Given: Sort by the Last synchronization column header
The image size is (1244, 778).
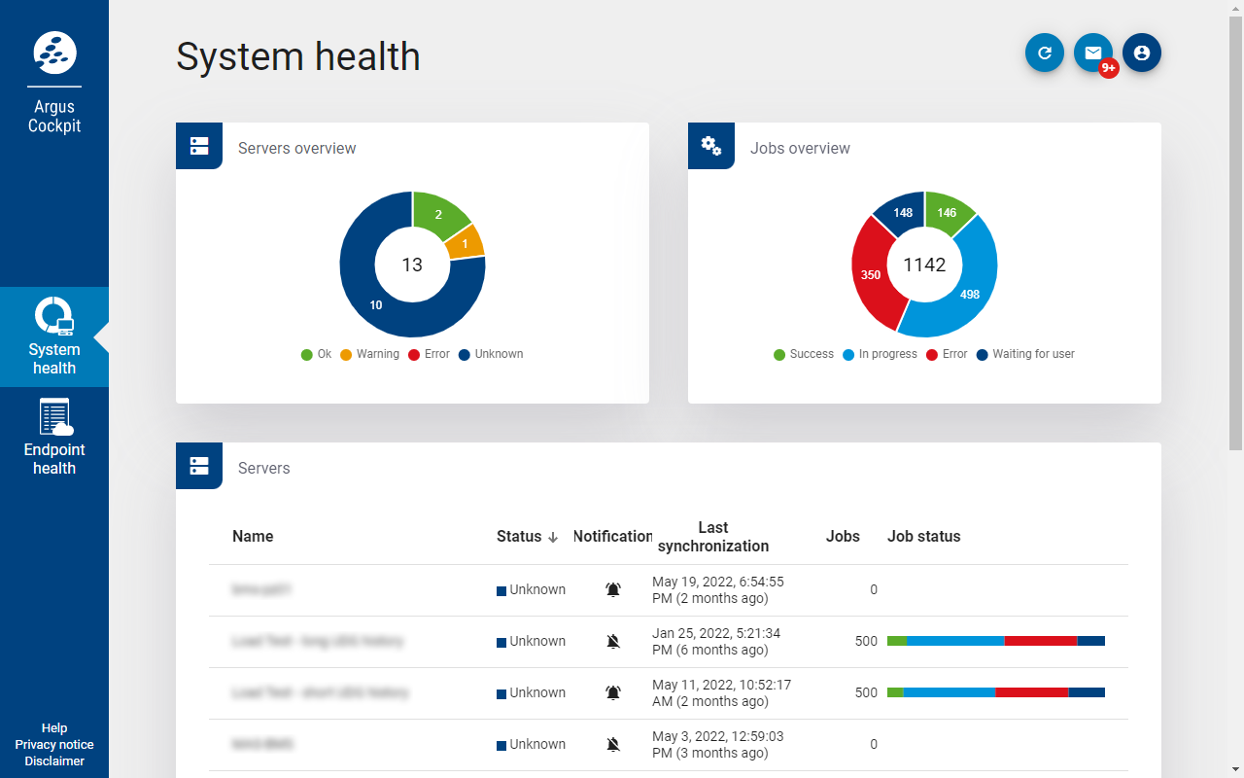Looking at the screenshot, I should click(712, 537).
